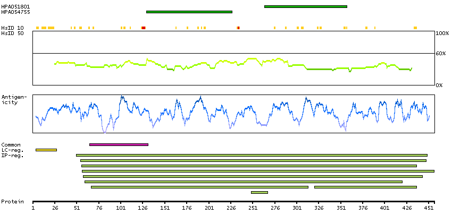Screen dimensions: 452x223
Task: Click the Protein axis label
Action: click(x=12, y=202)
